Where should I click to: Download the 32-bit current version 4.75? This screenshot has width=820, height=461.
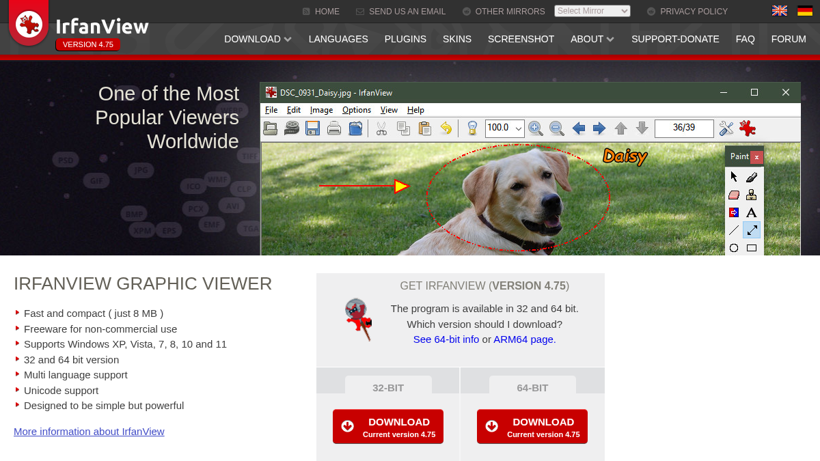click(388, 427)
